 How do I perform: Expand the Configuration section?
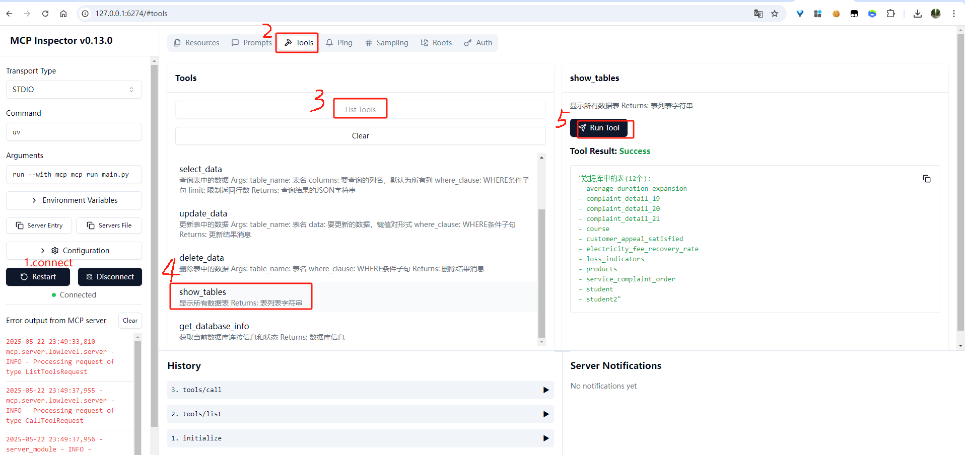74,251
